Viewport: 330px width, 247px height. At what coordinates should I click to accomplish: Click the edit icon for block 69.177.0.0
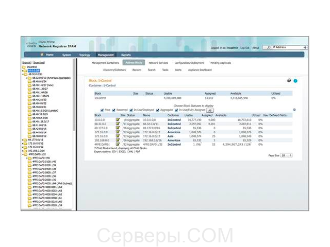click(118, 128)
